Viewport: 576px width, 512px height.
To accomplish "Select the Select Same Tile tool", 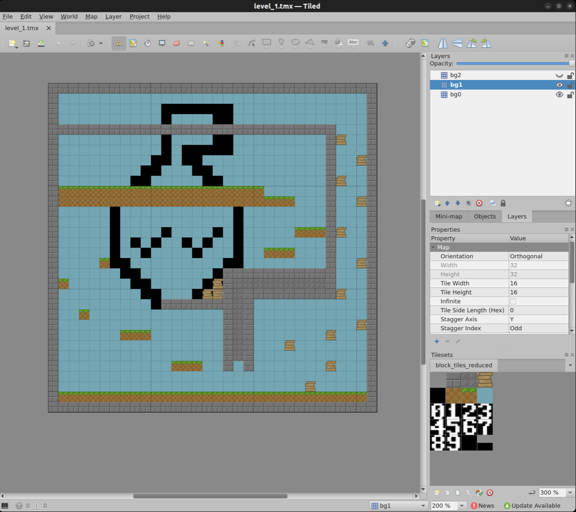I will (220, 43).
